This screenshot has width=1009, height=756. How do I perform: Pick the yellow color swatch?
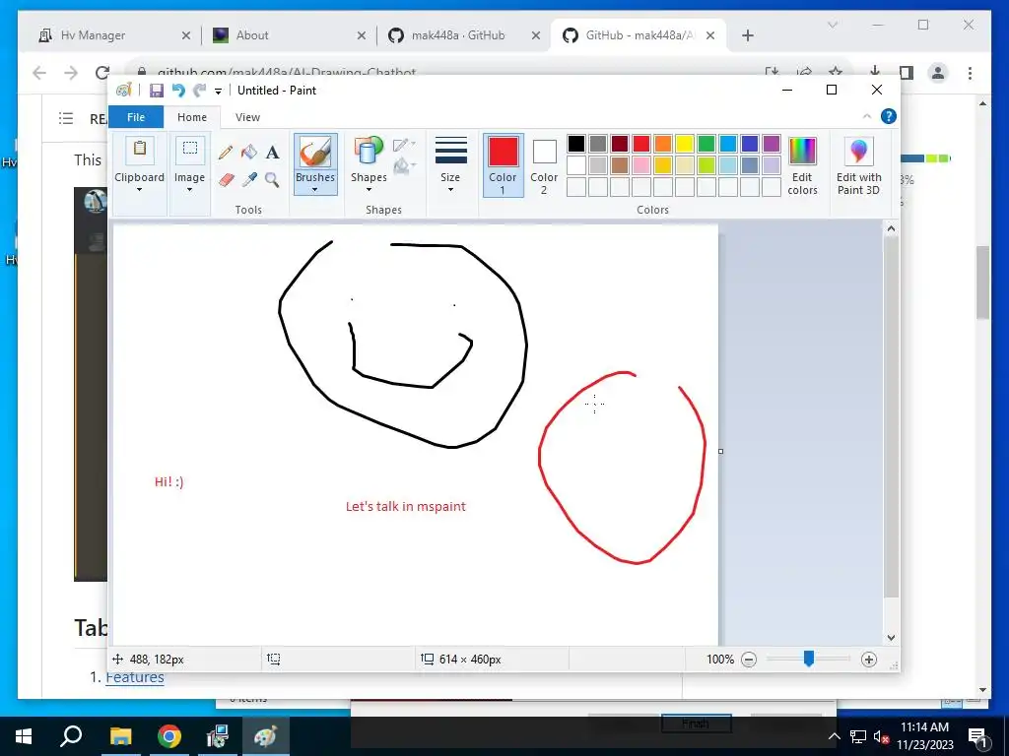[x=685, y=144]
